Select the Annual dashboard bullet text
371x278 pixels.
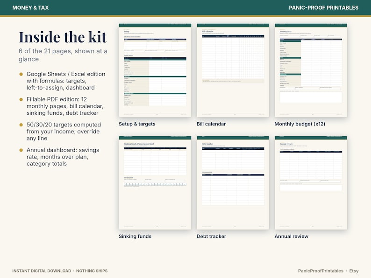click(63, 157)
